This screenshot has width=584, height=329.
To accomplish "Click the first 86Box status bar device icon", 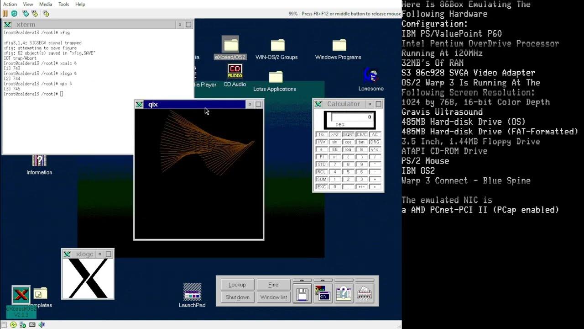I will point(4,325).
